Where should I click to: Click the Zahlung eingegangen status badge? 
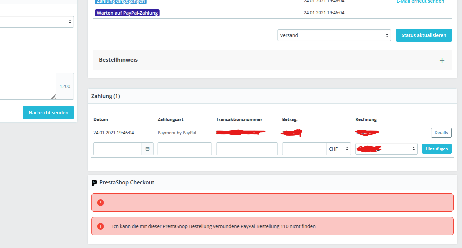[x=121, y=1]
